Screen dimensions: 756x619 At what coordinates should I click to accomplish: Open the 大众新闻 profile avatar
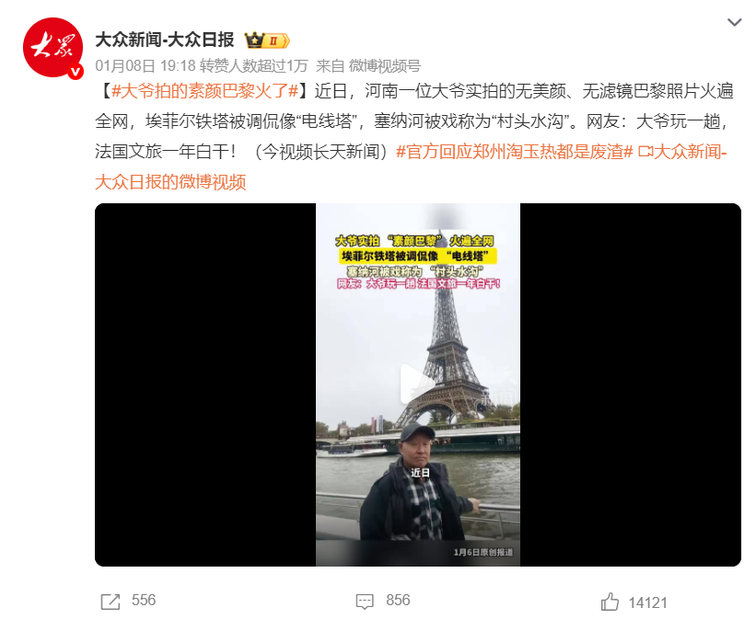pos(53,47)
